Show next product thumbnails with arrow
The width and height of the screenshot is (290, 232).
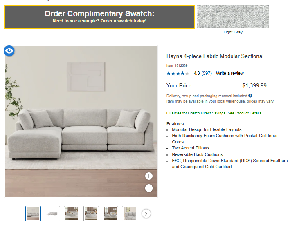(146, 214)
